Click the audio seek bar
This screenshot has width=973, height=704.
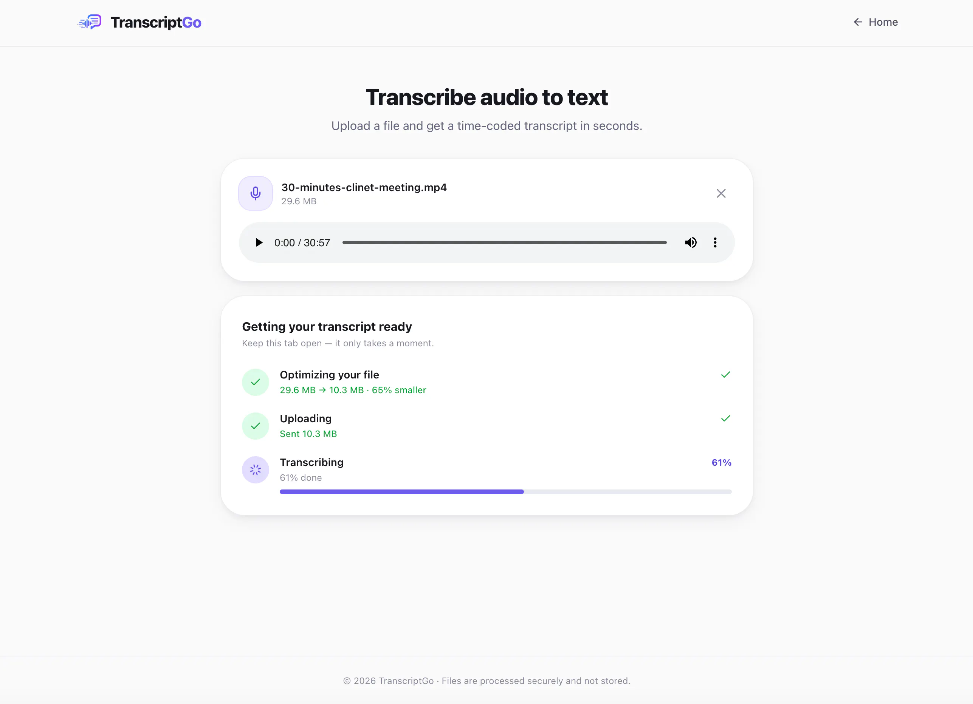[504, 243]
